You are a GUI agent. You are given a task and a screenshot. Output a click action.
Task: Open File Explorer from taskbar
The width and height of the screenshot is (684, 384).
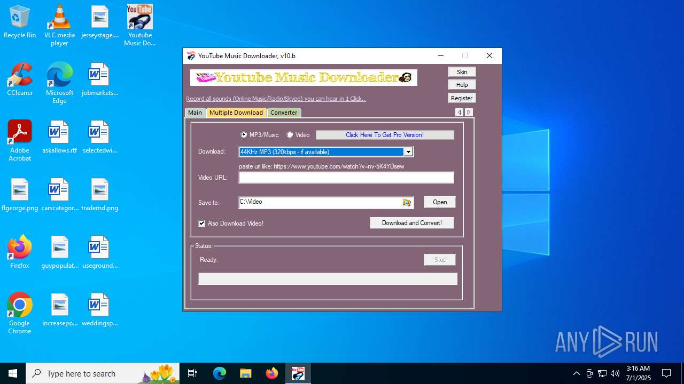point(245,373)
